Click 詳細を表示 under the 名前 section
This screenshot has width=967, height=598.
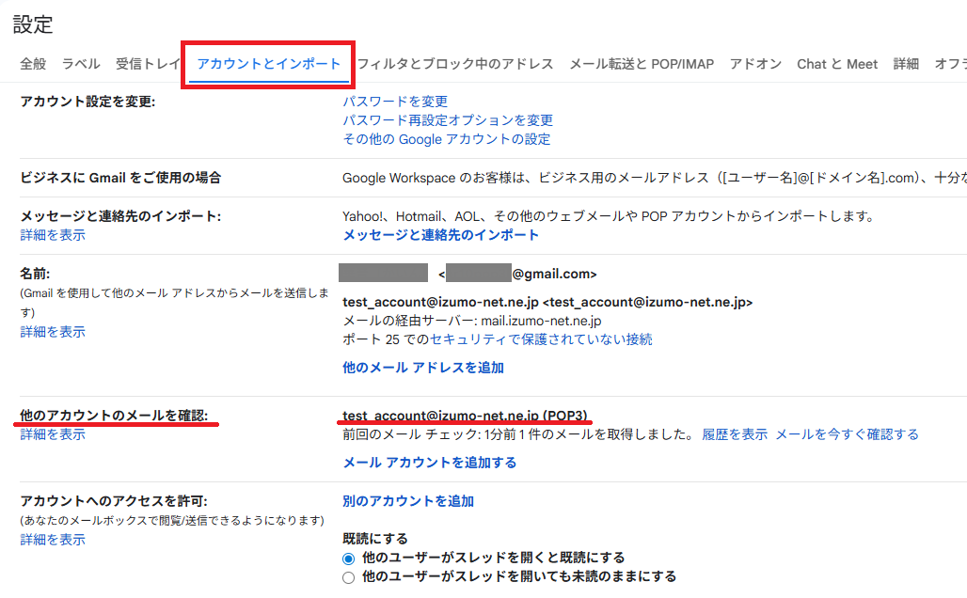[53, 332]
